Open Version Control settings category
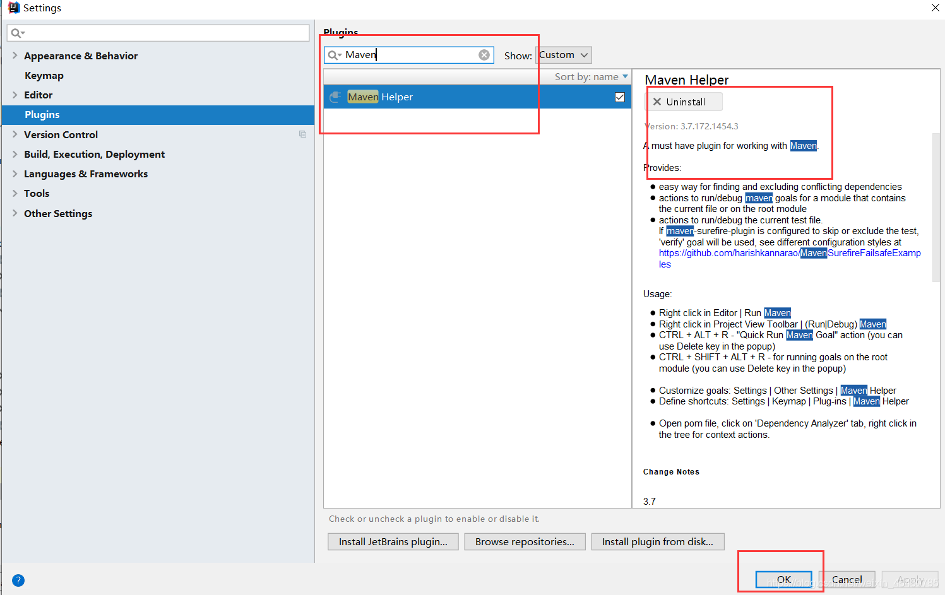This screenshot has height=595, width=945. pyautogui.click(x=61, y=134)
